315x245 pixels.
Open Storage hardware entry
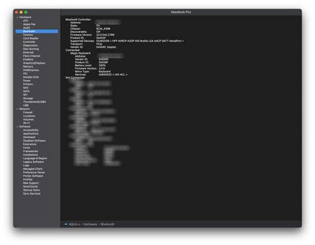click(28, 99)
